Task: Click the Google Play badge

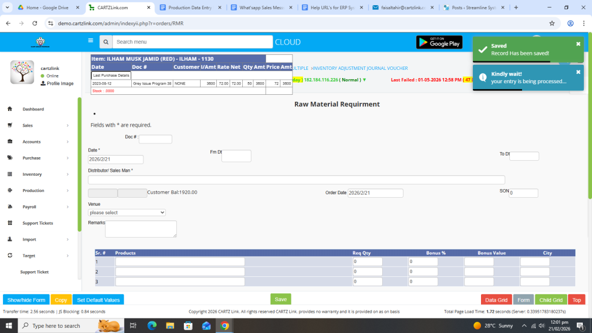Action: coord(439,42)
